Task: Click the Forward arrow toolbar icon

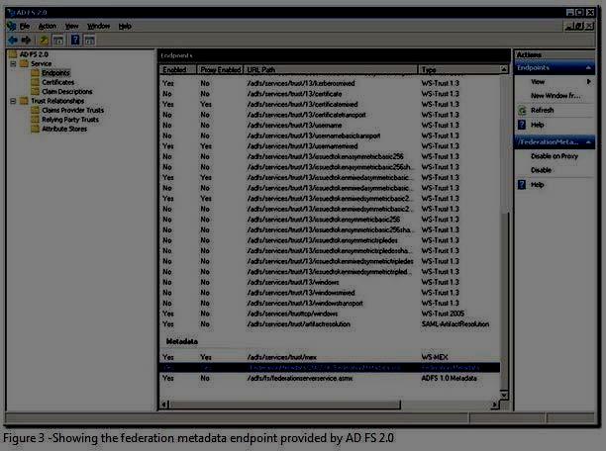Action: point(26,40)
